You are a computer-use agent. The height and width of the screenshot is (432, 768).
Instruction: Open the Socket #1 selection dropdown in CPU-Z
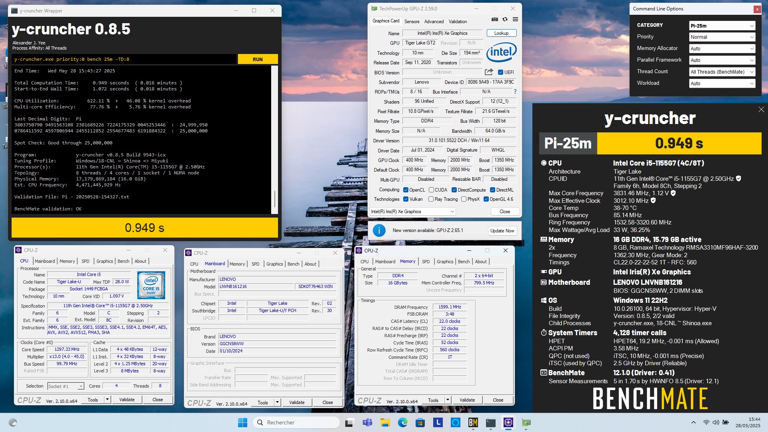[x=66, y=386]
